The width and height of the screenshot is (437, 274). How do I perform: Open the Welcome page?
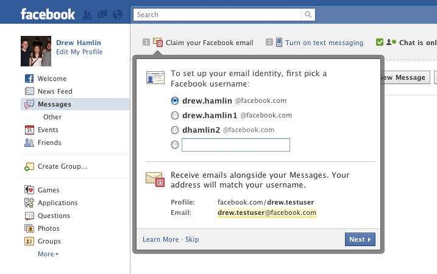point(52,79)
